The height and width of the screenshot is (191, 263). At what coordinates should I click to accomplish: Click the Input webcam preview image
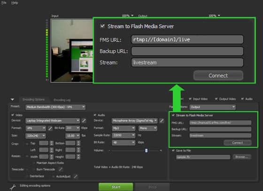[x=72, y=50]
